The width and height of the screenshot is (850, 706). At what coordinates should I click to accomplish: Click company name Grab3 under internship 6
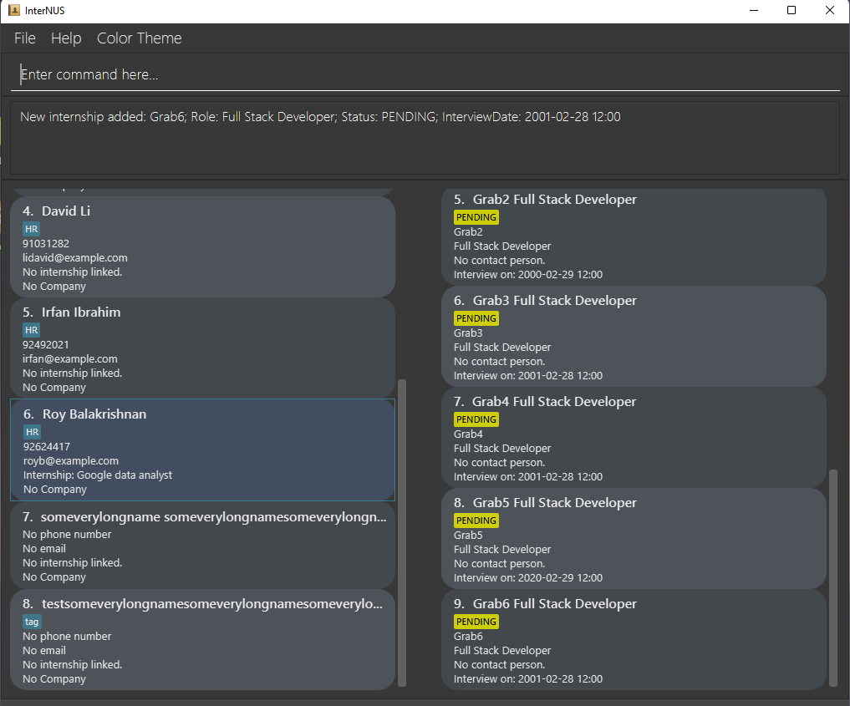coord(468,333)
